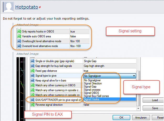Click icon of Keep signal alive row
Image resolution: width=164 pixels, height=121 pixels.
pos(33,81)
